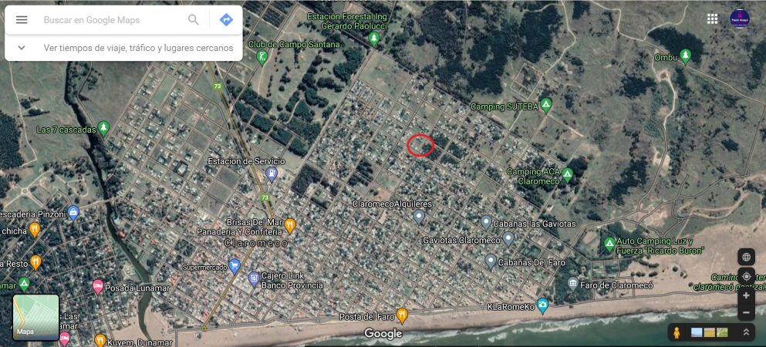Select the Supermercado shopping cart pin
Viewport: 766px width, 347px height.
(x=235, y=267)
